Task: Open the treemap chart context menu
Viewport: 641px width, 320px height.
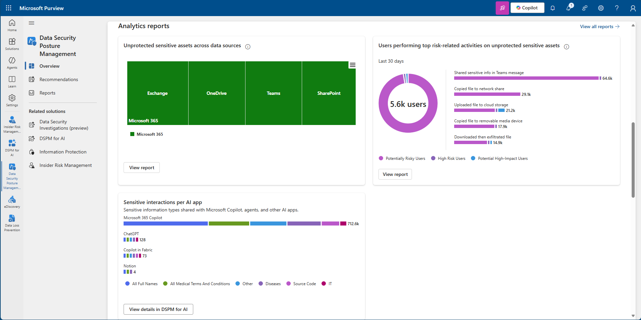Action: click(x=352, y=65)
